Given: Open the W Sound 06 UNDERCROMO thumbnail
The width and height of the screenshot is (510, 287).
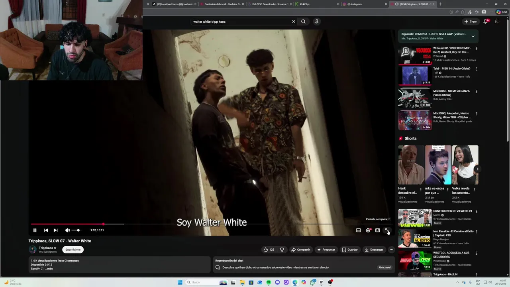Looking at the screenshot, I should point(415,55).
